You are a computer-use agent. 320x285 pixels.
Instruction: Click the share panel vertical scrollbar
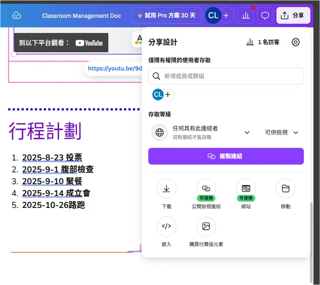click(x=311, y=242)
